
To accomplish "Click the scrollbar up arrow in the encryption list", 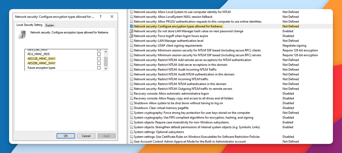I will (106, 52).
